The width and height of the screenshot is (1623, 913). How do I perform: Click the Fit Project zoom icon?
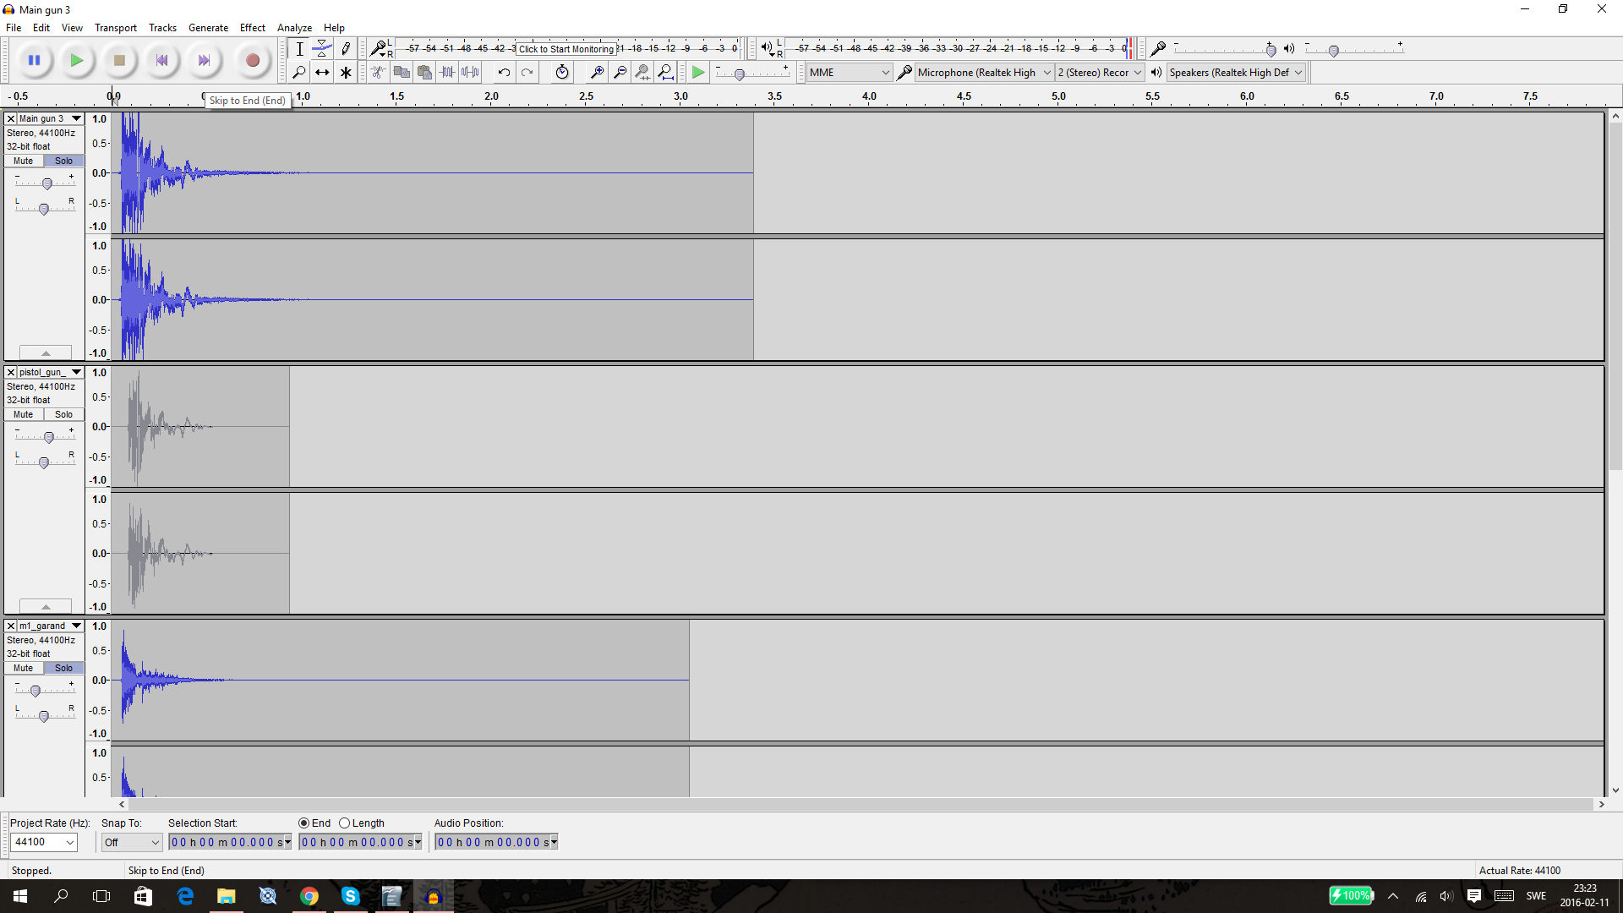(666, 73)
